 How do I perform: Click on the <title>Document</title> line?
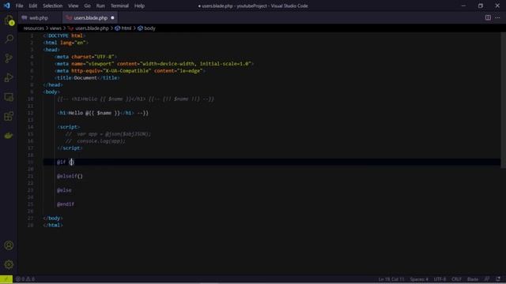[x=87, y=78]
